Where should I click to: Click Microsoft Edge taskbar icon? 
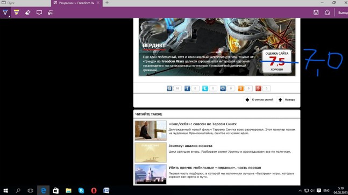pyautogui.click(x=43, y=190)
